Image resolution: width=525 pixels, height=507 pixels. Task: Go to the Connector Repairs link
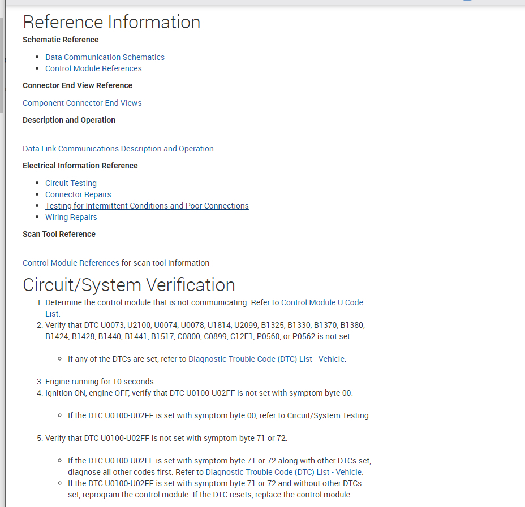[78, 194]
